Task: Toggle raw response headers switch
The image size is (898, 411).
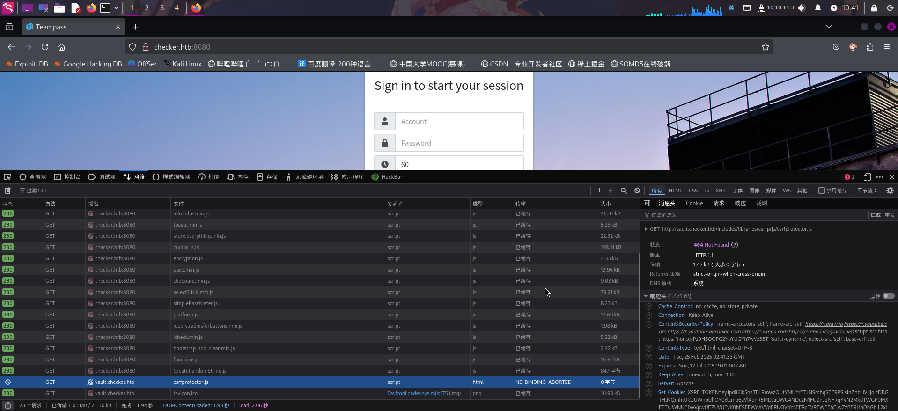Action: point(888,296)
